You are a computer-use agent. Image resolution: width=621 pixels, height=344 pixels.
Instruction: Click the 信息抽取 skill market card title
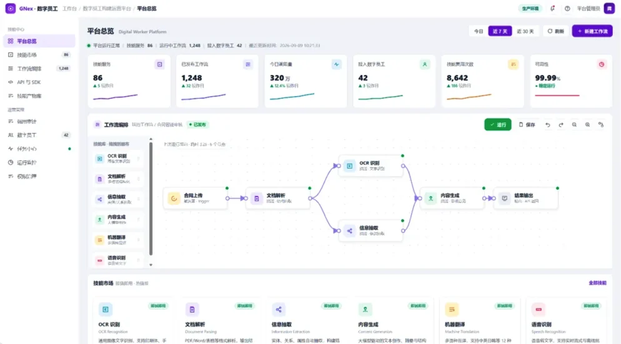pos(282,325)
